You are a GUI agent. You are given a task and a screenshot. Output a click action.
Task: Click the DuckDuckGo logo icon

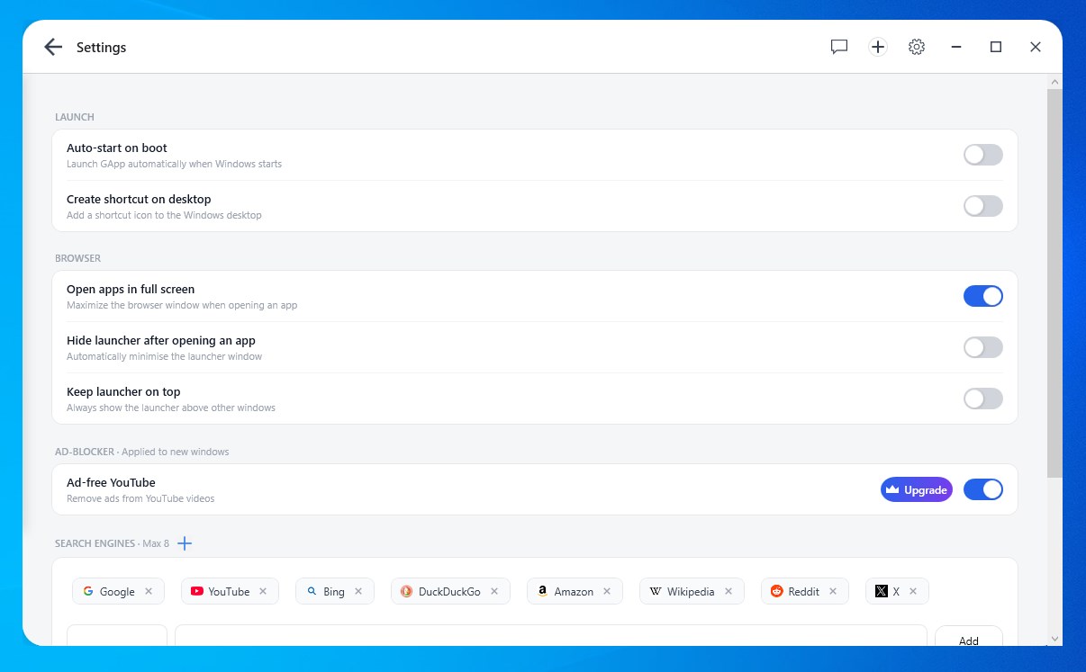click(407, 591)
